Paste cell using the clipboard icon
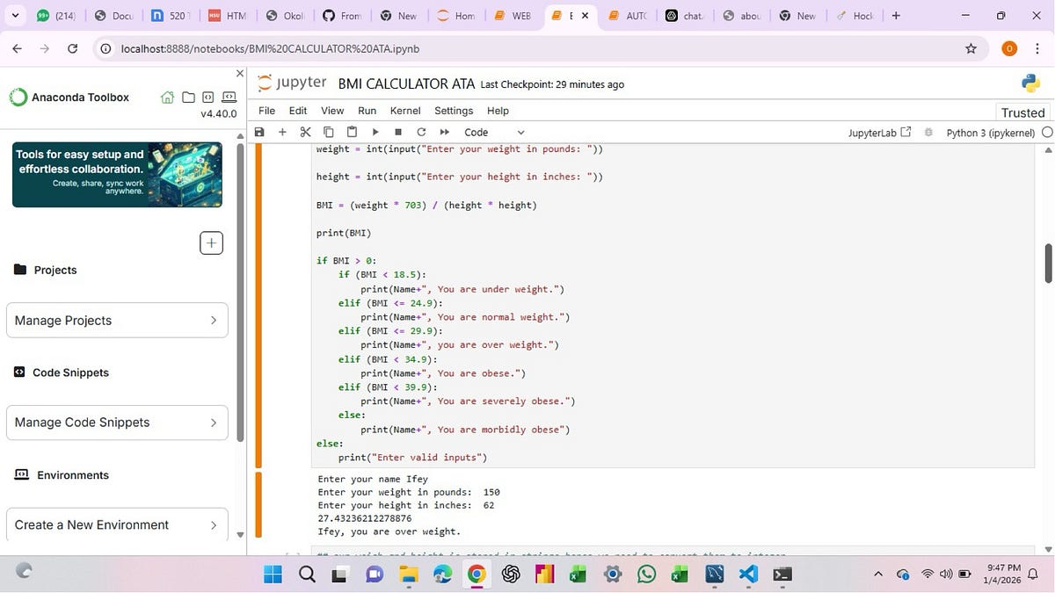The height and width of the screenshot is (593, 1055). pyautogui.click(x=352, y=132)
